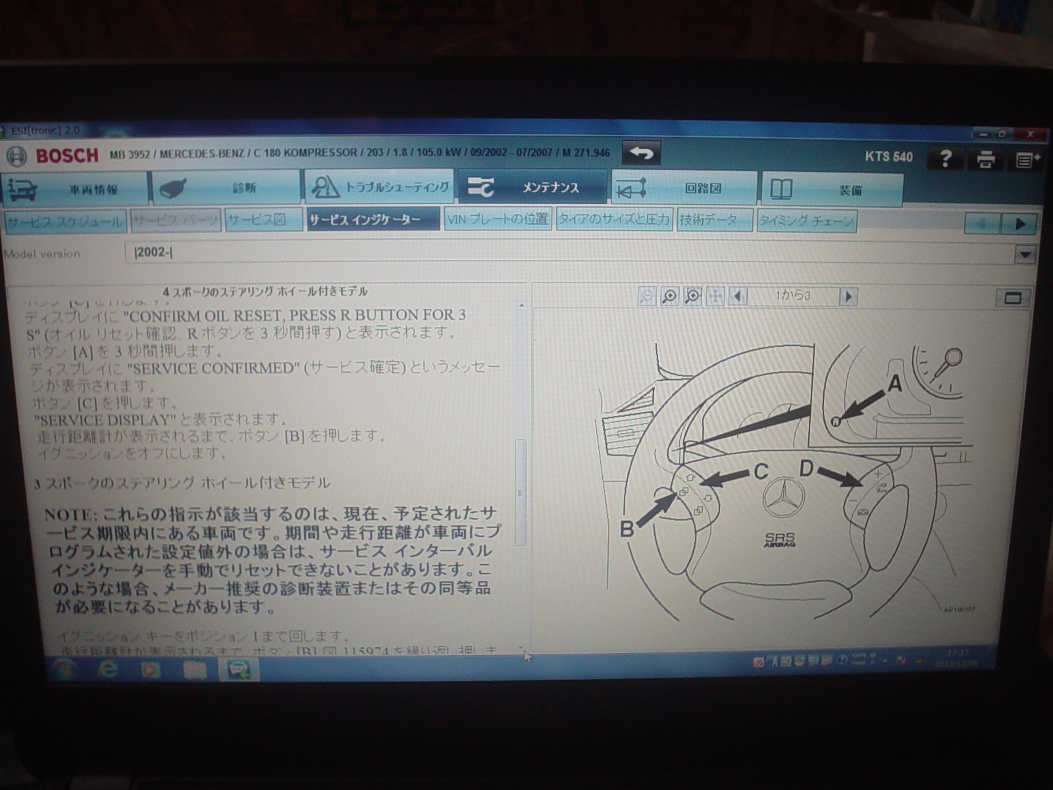
Task: Open help with the question mark icon
Action: point(946,159)
